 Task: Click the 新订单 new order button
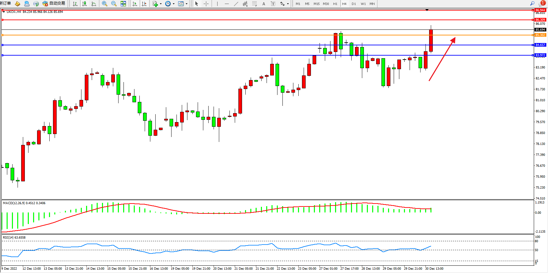(x=6, y=3)
